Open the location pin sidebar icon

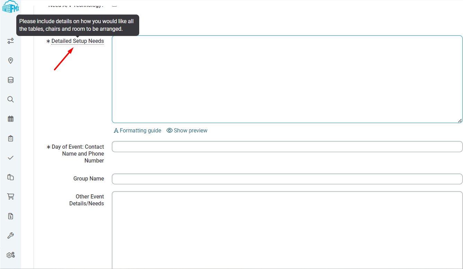pos(10,61)
